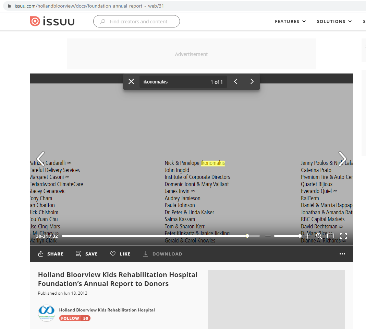Click 'Careful Delivery Services' entry

point(55,170)
